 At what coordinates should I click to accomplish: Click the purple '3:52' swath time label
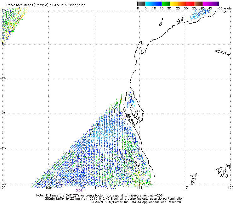79,191
